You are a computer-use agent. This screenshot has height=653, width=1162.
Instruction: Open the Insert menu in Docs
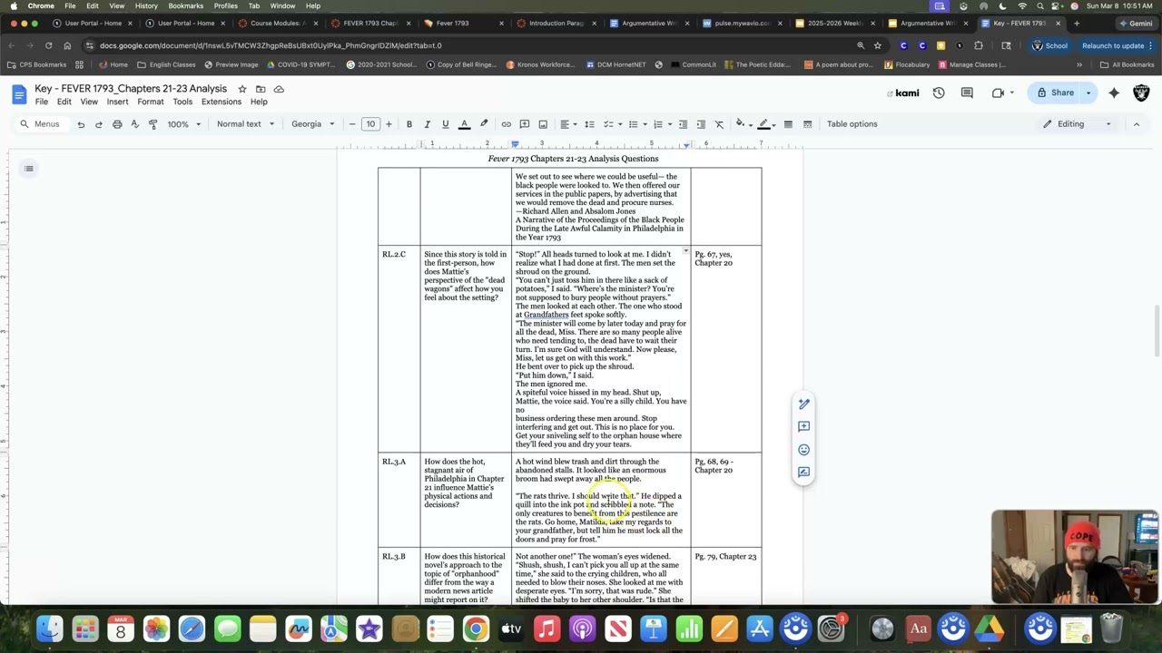click(x=117, y=102)
